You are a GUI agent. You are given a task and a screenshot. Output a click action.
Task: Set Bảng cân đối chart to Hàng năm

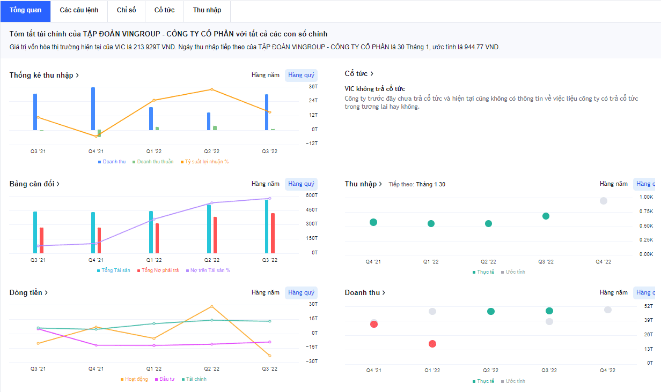(x=266, y=184)
